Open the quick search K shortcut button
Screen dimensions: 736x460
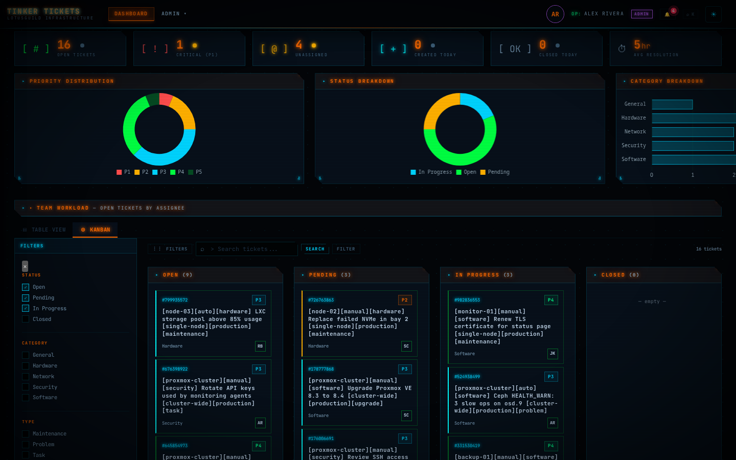(x=691, y=14)
